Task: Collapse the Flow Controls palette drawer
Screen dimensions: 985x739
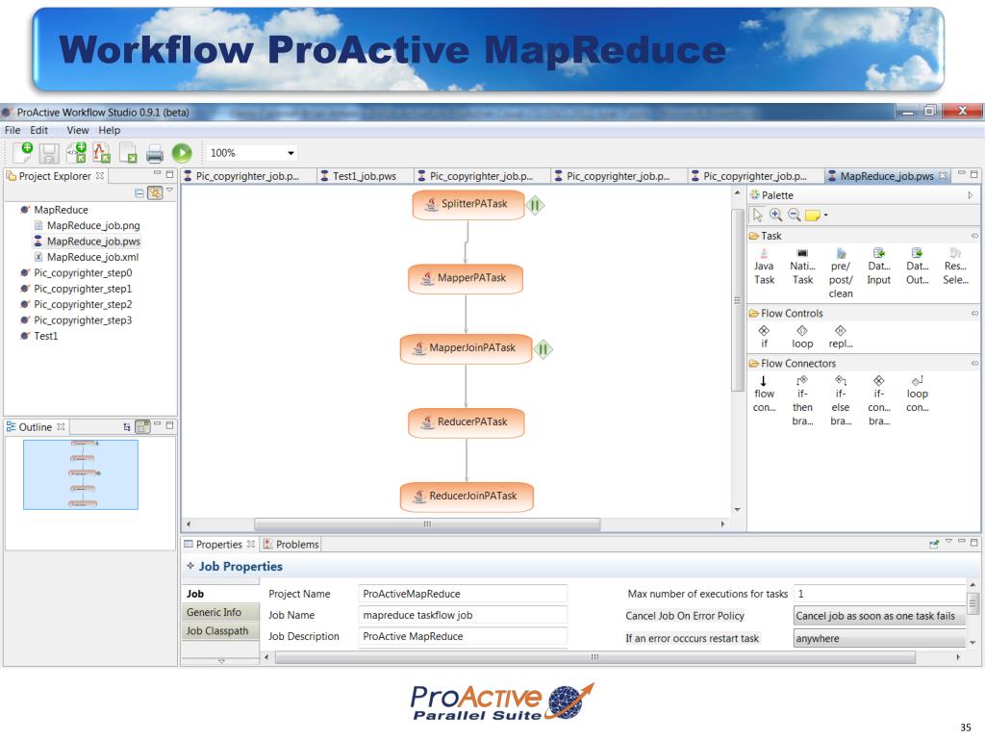Action: pos(974,313)
